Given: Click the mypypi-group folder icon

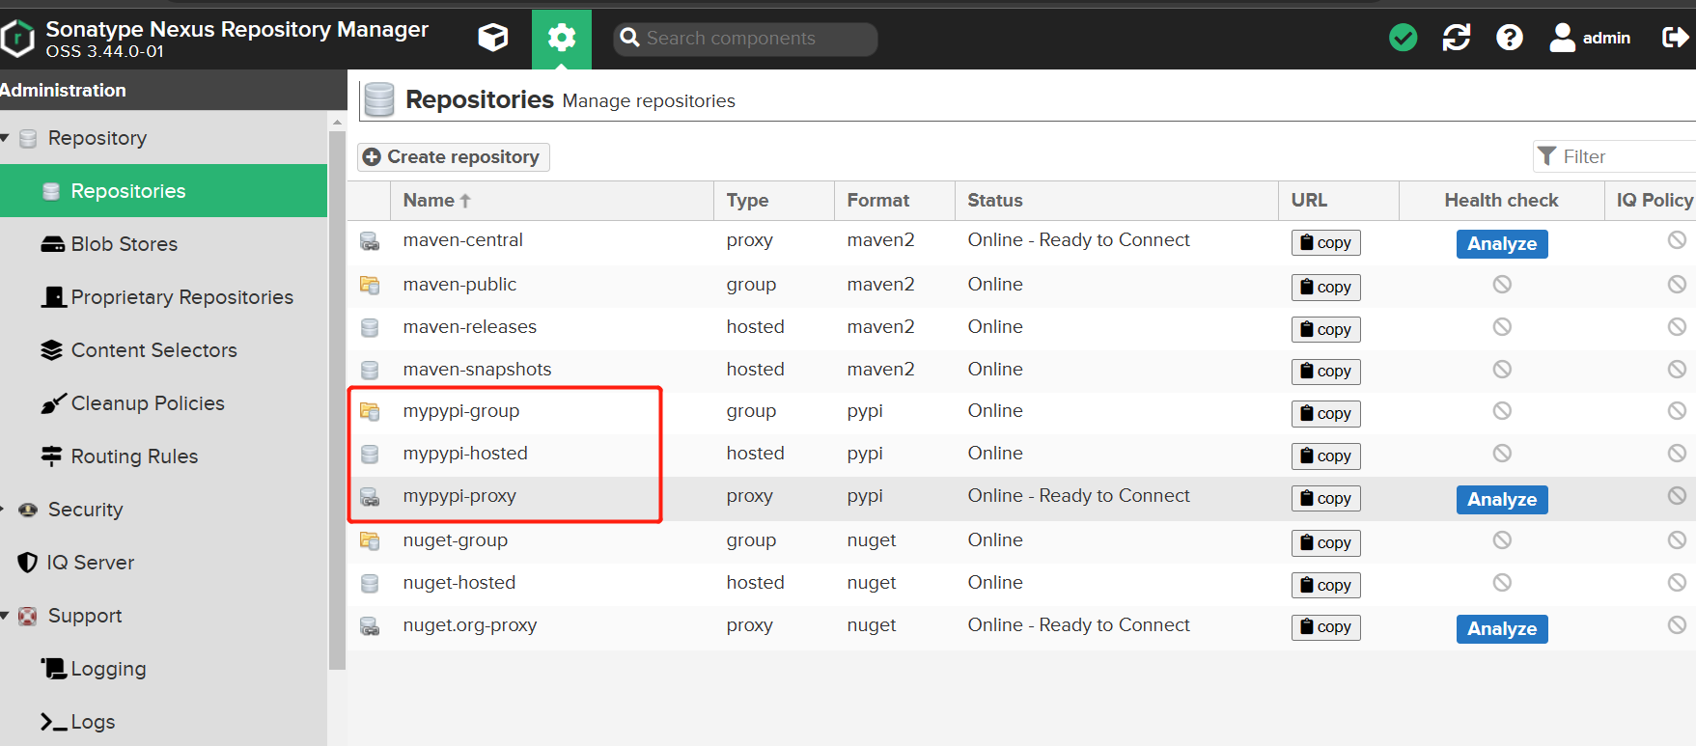Looking at the screenshot, I should (x=370, y=411).
